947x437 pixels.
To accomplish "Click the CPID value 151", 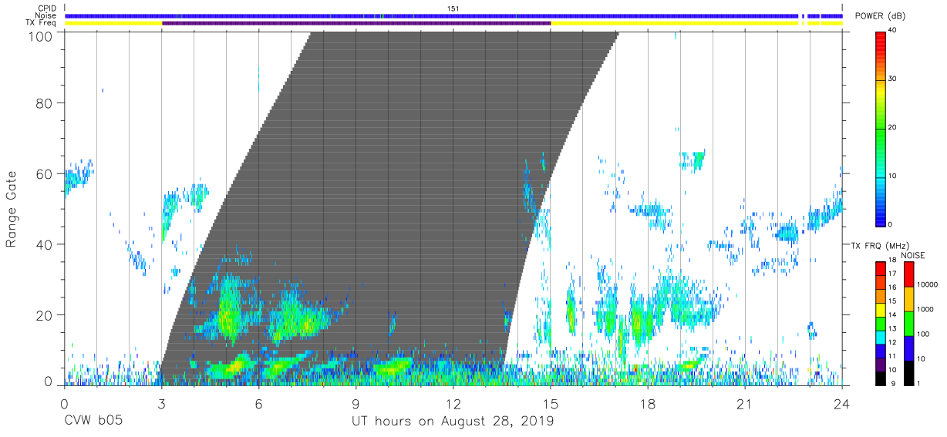I will pyautogui.click(x=453, y=8).
